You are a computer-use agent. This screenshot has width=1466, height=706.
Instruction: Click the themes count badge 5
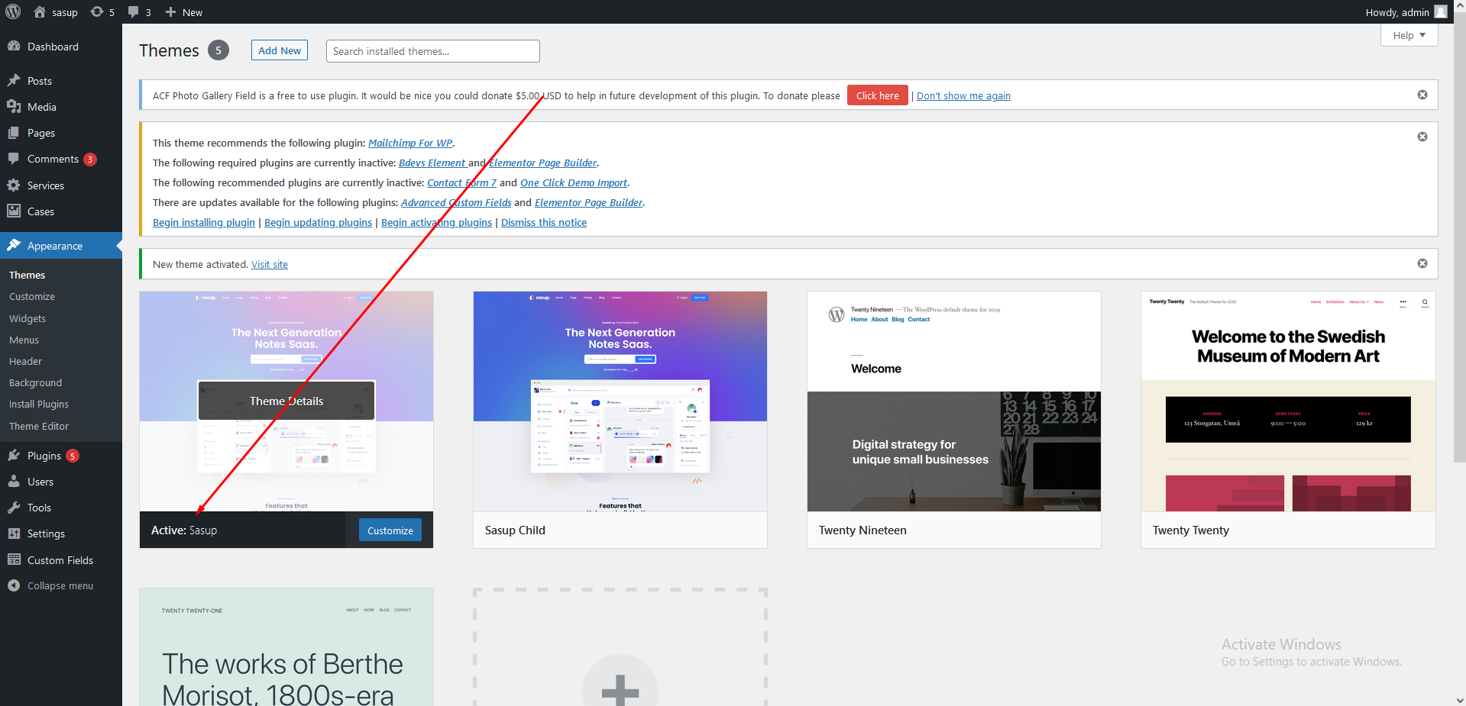coord(218,50)
